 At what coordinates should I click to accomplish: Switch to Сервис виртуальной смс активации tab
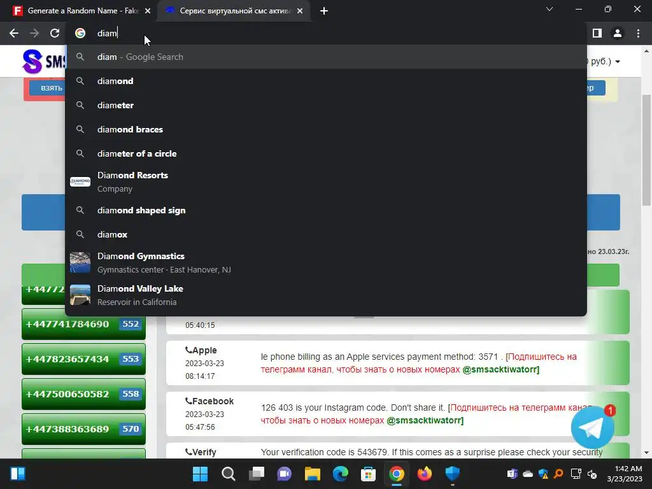click(234, 11)
